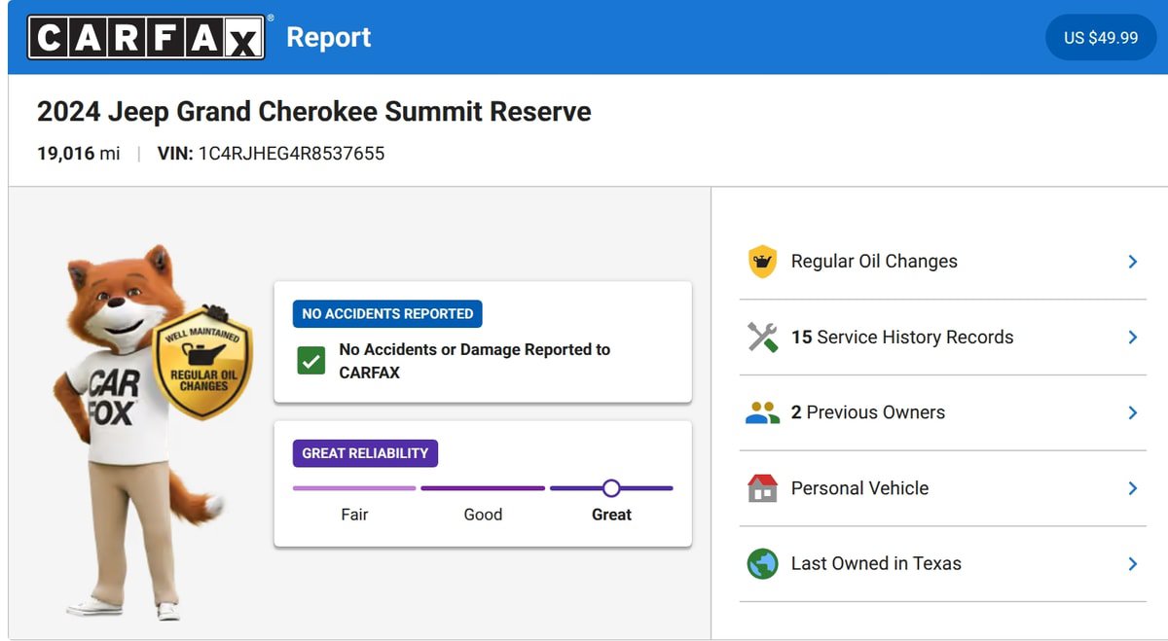Click the VIN number text
The width and height of the screenshot is (1168, 641).
[x=291, y=154]
